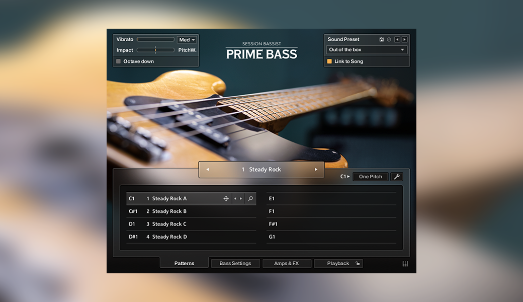
Task: Click the Sound Preset label
Action: (343, 39)
